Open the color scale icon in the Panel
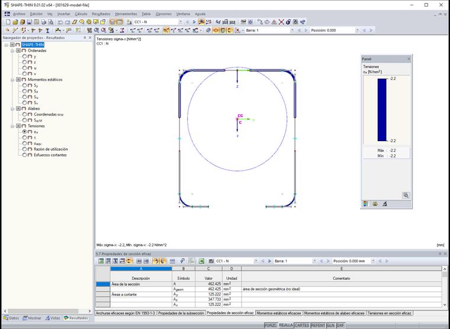This screenshot has height=329, width=450. coord(365,204)
